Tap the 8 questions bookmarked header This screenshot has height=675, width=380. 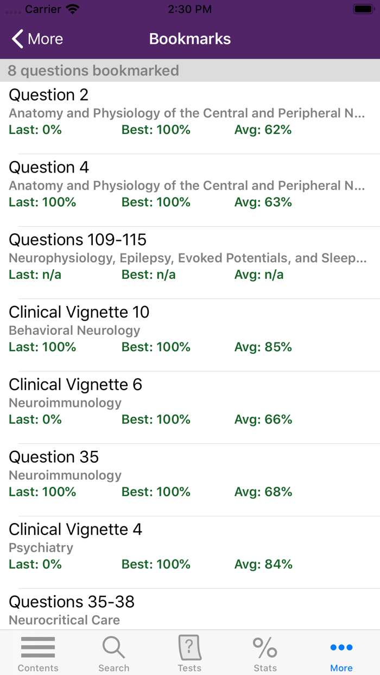pyautogui.click(x=93, y=71)
